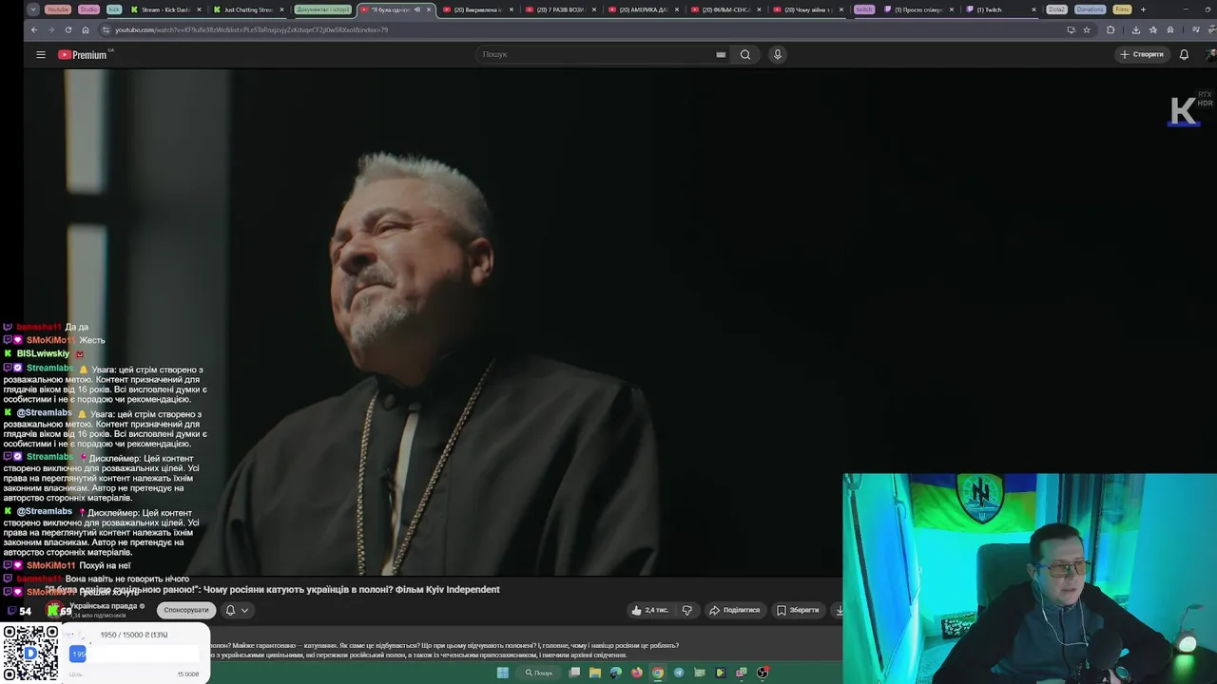Image resolution: width=1217 pixels, height=684 pixels.
Task: Open browser downloads
Action: click(x=1135, y=29)
